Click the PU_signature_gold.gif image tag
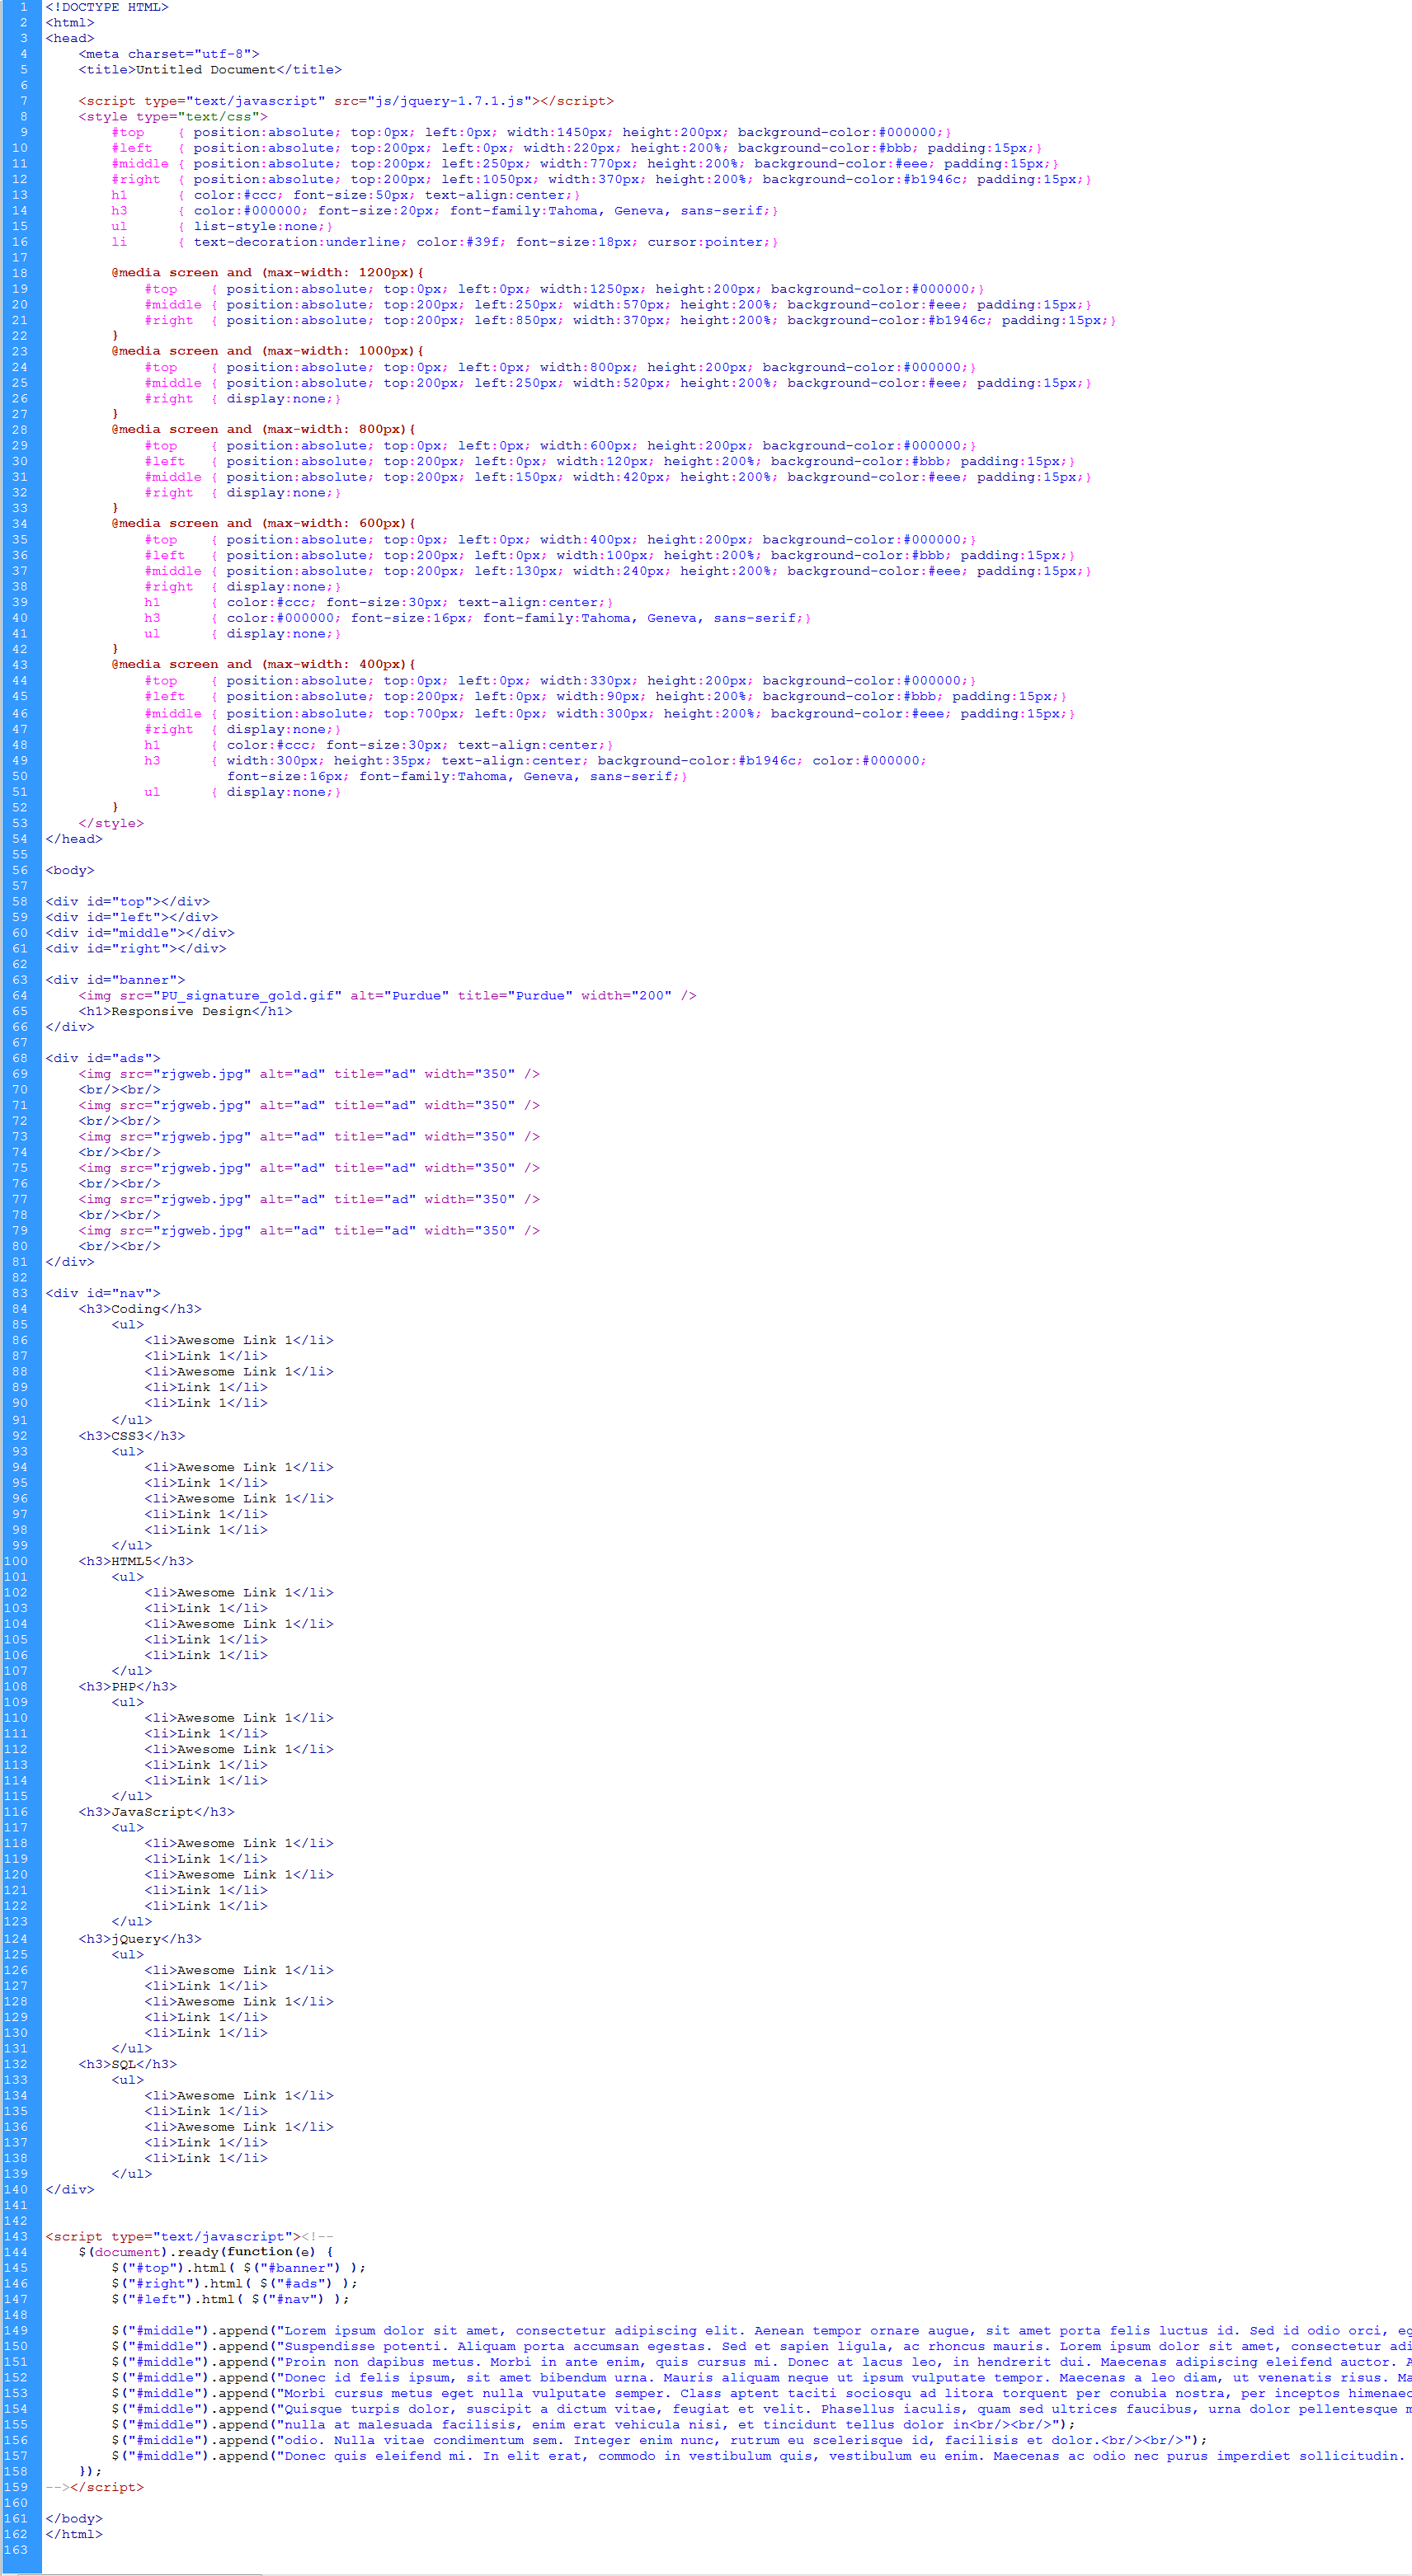 click(x=388, y=995)
